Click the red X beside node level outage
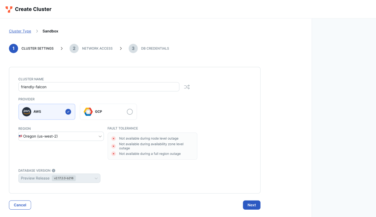Image resolution: width=376 pixels, height=217 pixels. (x=114, y=139)
